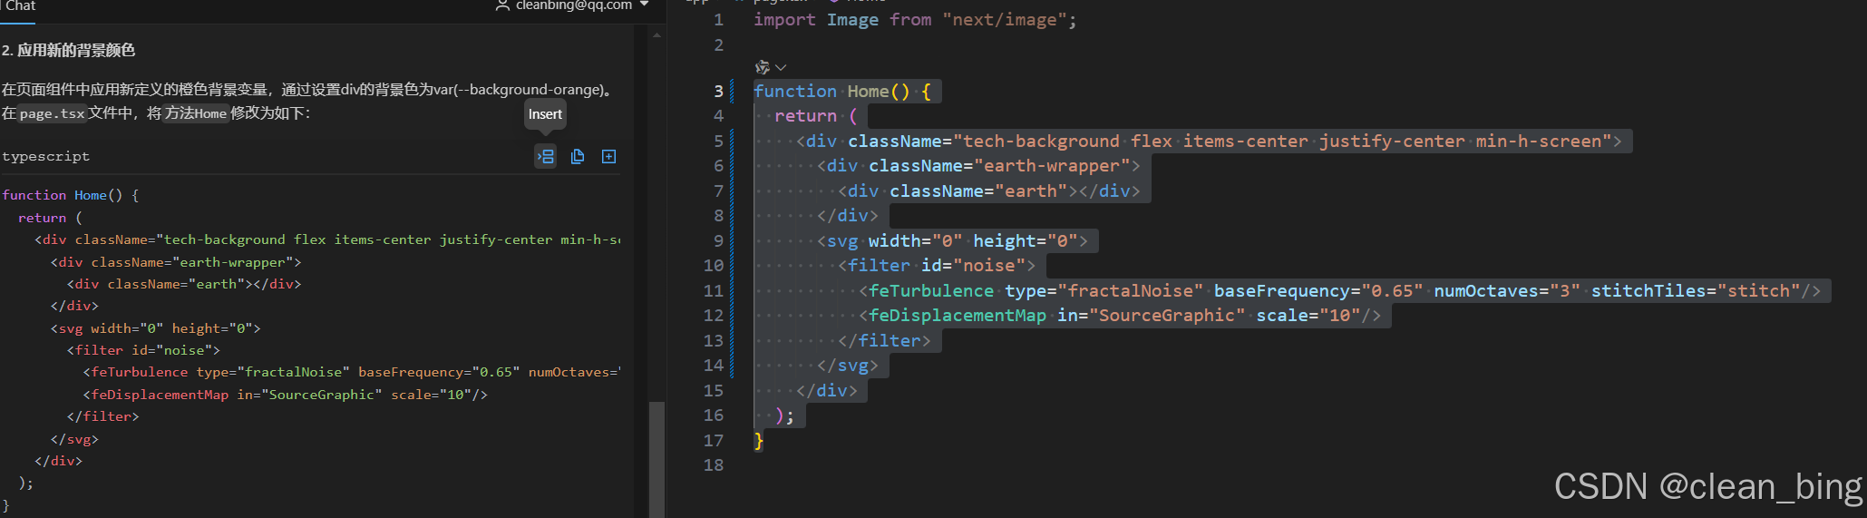Click the inline code '方法Home' in chat
This screenshot has width=1867, height=518.
pyautogui.click(x=196, y=113)
